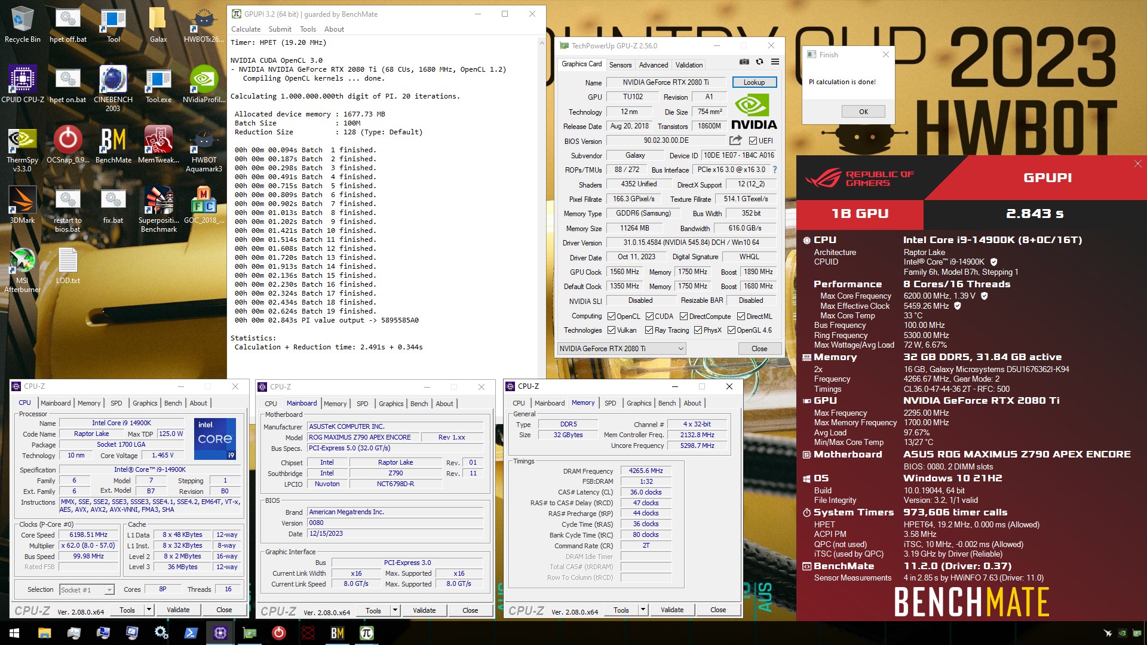1147x645 pixels.
Task: Toggle DirectML checkbox
Action: coord(741,317)
